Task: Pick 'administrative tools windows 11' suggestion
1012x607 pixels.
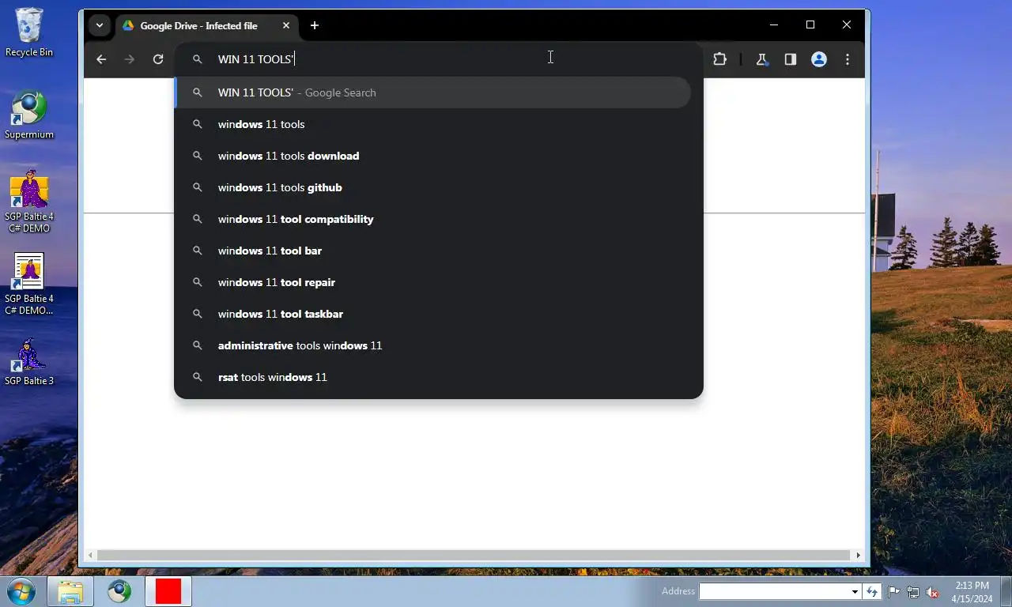Action: coord(432,345)
